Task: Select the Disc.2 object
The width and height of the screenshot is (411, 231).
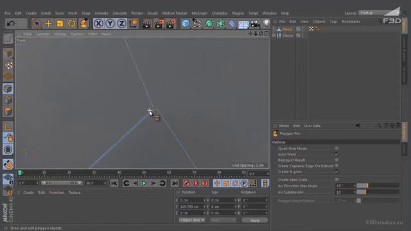Action: click(x=287, y=29)
